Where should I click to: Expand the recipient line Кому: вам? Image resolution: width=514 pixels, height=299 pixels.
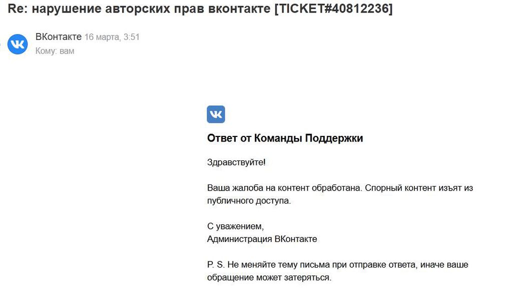(x=55, y=51)
